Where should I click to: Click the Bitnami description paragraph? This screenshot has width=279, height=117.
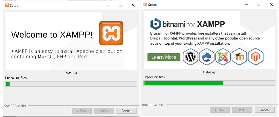(x=205, y=38)
